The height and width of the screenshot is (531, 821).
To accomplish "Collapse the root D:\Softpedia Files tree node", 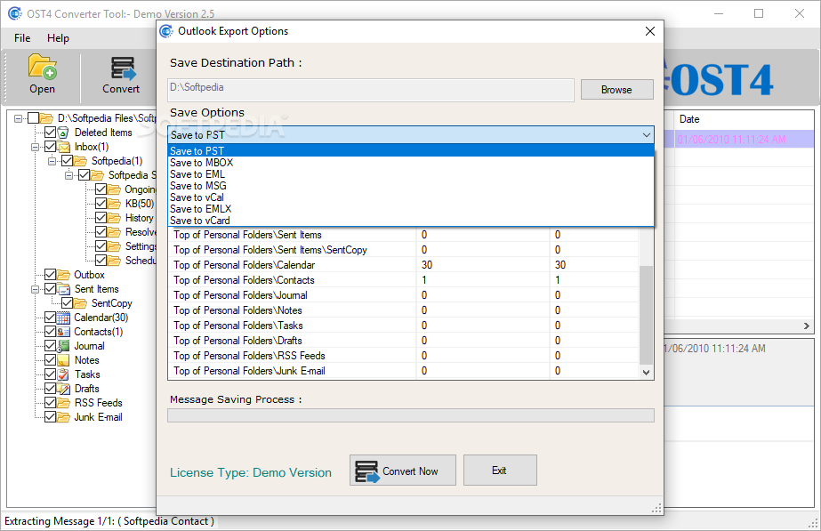I will (19, 118).
